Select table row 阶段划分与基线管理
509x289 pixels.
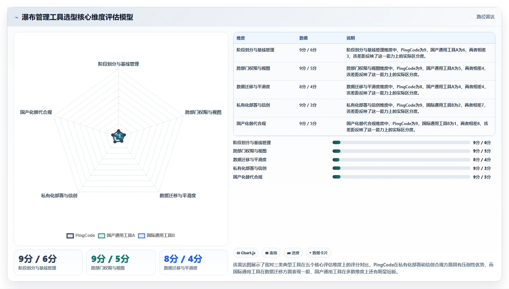(x=364, y=53)
